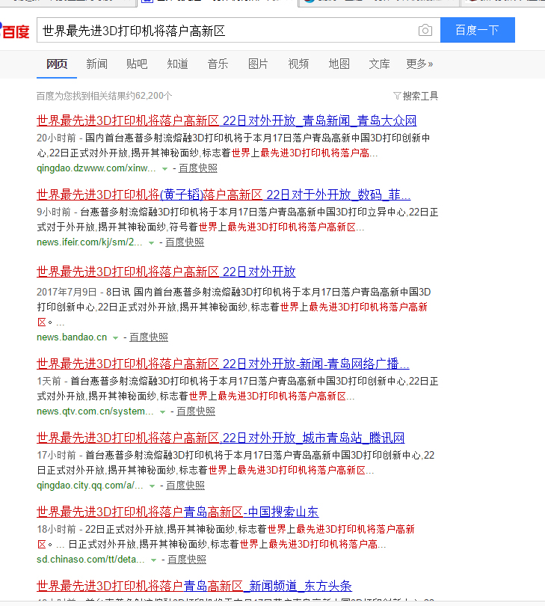Open 百度快照 for the news.qtv.com.cn result

(x=196, y=411)
